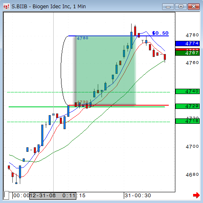Maximize the S.BIIB chart window

click(x=181, y=7)
